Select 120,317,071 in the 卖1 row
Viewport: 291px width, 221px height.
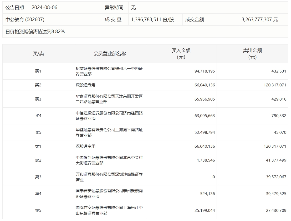275,146
